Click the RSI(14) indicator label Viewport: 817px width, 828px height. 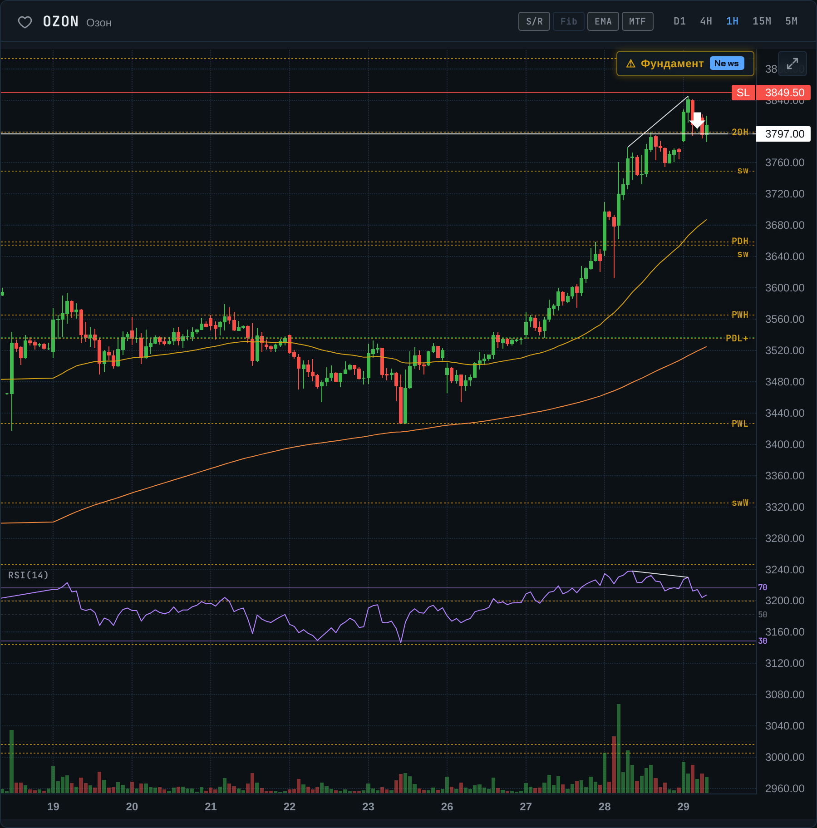click(28, 575)
